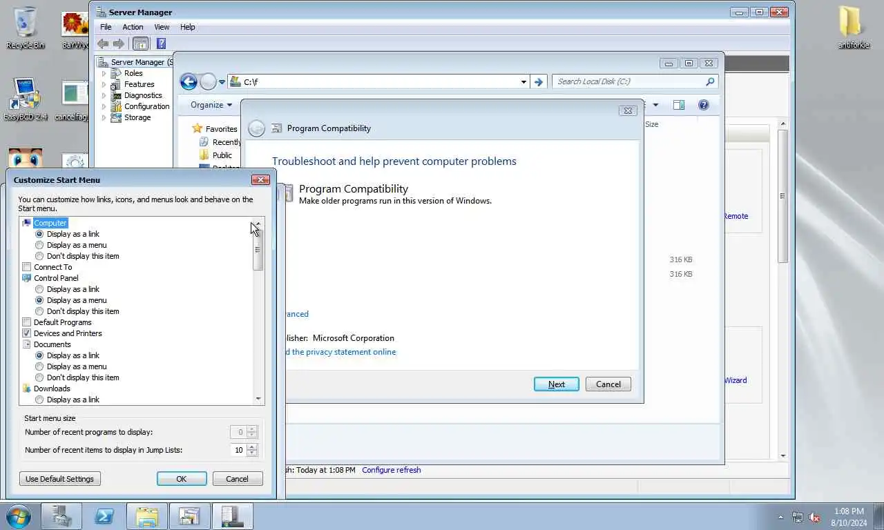Viewport: 884px width, 530px height.
Task: Click the Customize Start Menu list scrollbar thumb
Action: coord(258,250)
